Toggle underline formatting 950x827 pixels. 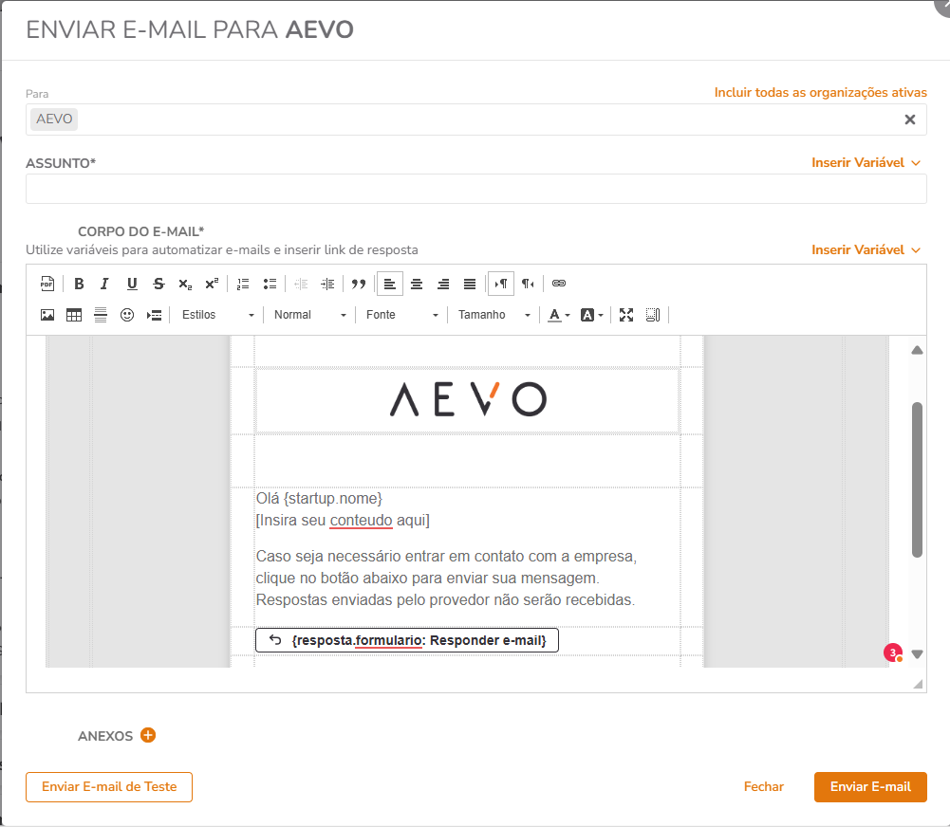[x=132, y=284]
